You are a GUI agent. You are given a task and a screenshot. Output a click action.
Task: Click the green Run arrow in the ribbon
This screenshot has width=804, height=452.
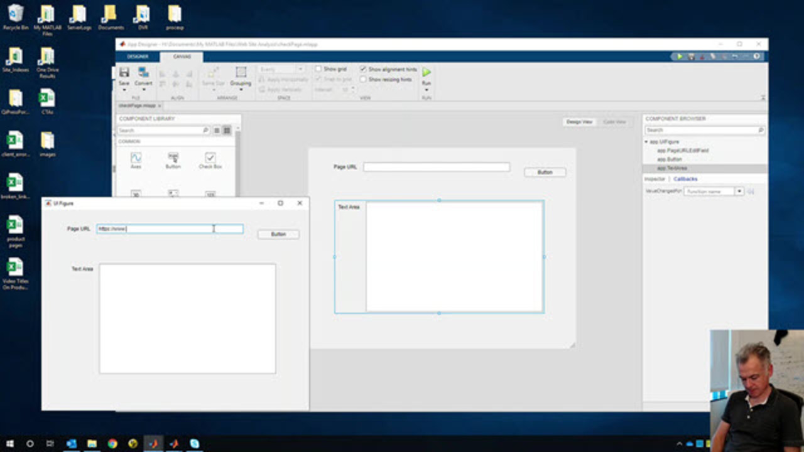pos(426,72)
